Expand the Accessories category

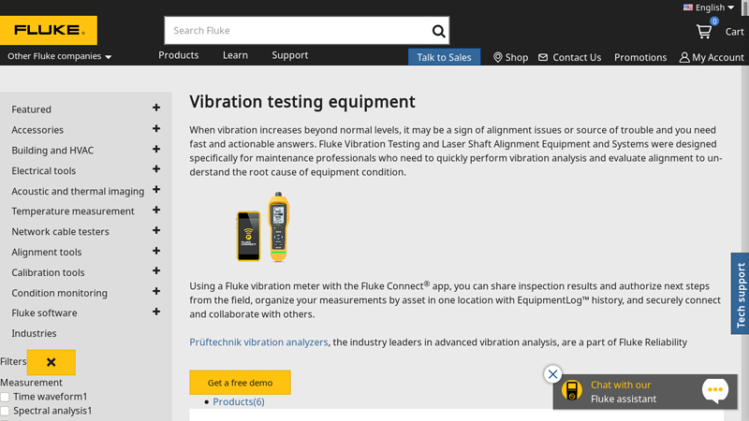coord(156,128)
